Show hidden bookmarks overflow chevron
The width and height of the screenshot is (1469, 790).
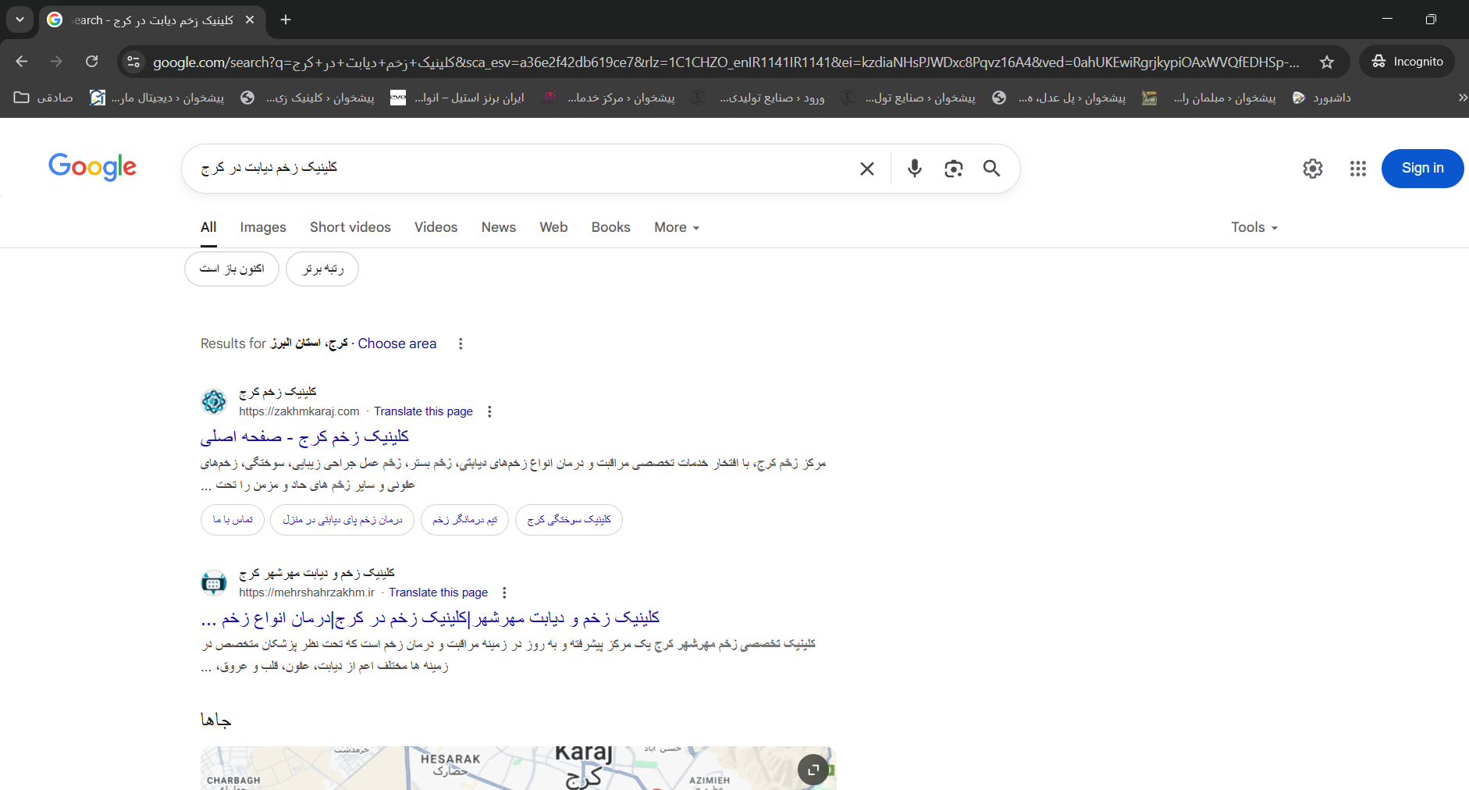click(x=1462, y=98)
